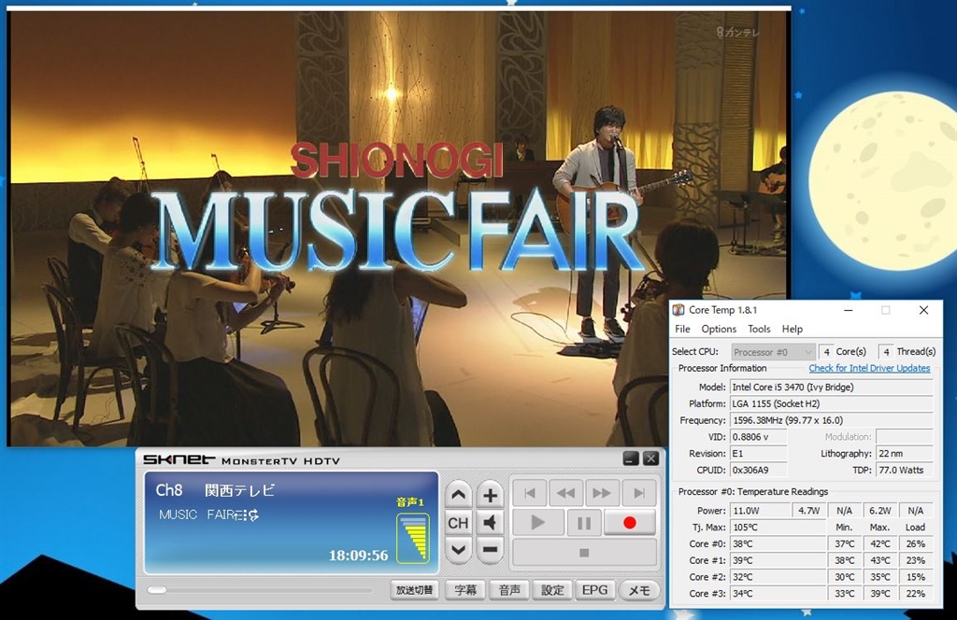Click the Frequency value 1596.38MHz
Screen dimensions: 957x620
point(831,420)
